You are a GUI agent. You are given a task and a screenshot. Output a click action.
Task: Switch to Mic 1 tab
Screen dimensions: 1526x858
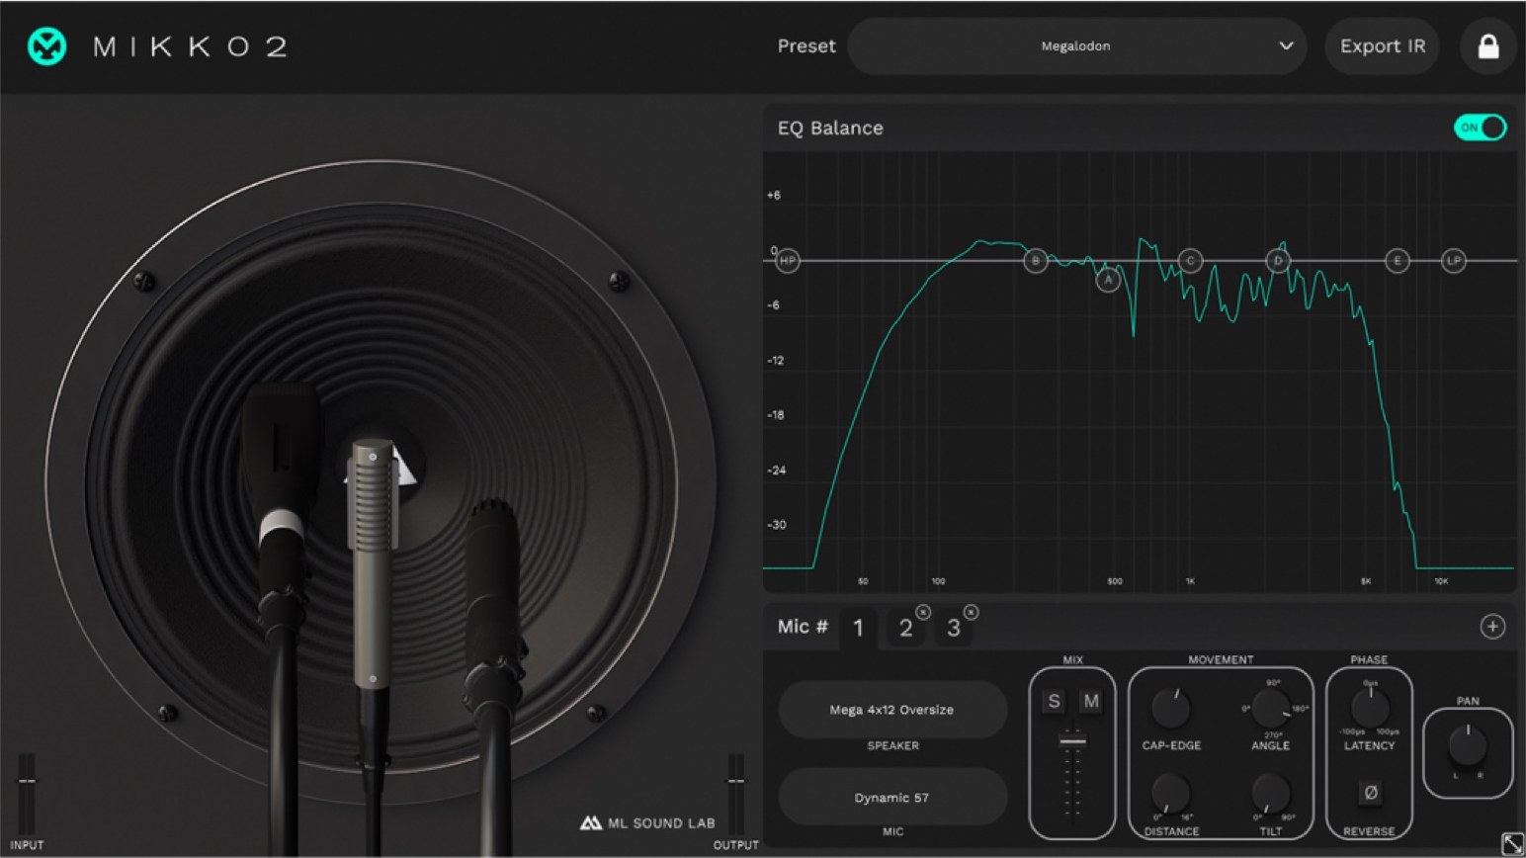[858, 628]
